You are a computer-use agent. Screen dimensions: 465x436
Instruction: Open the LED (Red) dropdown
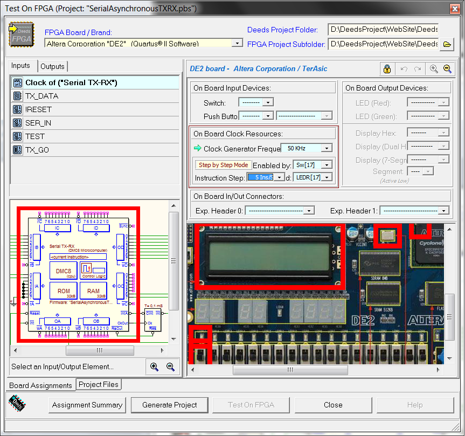pos(443,102)
